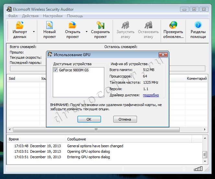The width and height of the screenshot is (215, 179).
Task: Click the 'Текущая скорость:' label
Action: point(26,57)
